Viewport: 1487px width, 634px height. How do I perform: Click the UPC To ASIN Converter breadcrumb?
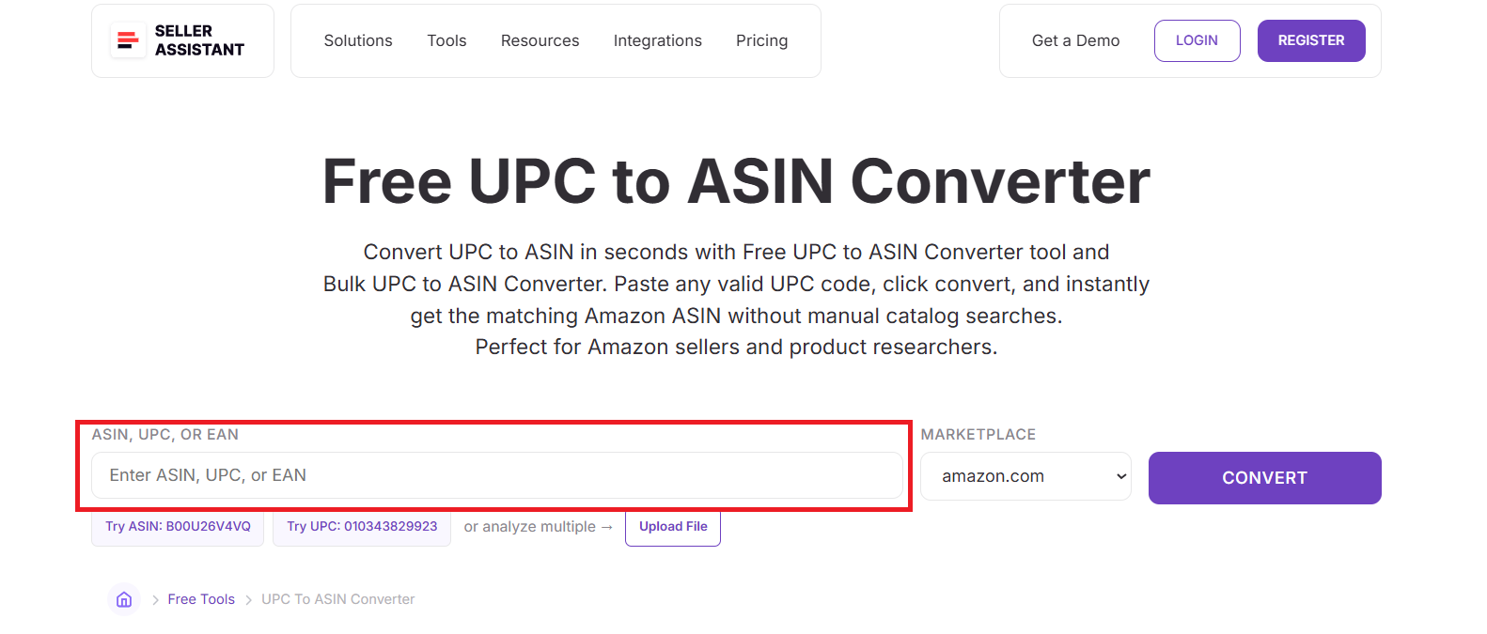337,598
